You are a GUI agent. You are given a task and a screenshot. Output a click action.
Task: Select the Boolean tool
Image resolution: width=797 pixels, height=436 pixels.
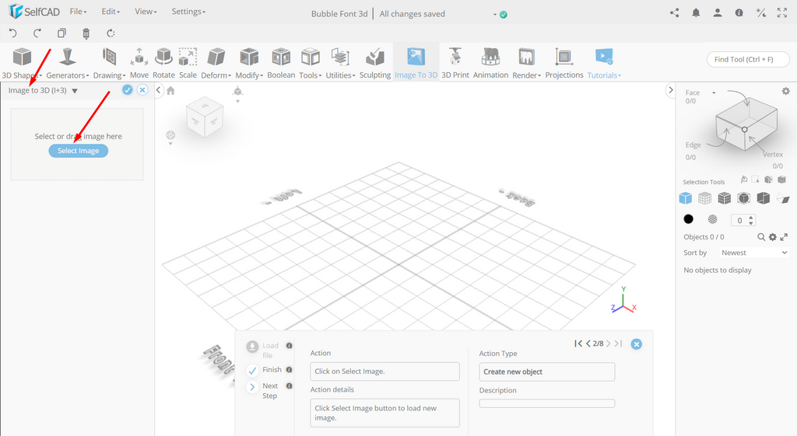point(280,63)
